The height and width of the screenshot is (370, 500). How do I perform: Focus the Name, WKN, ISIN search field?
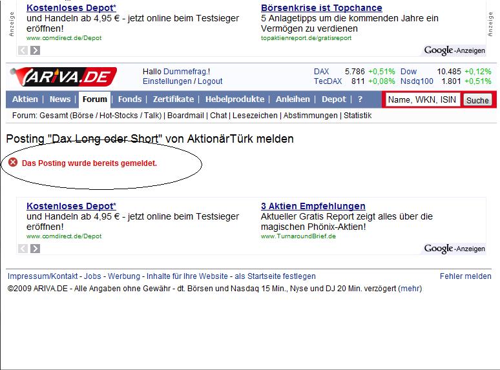[422, 99]
